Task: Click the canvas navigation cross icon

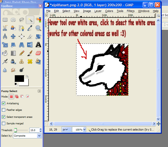Action: (158, 124)
